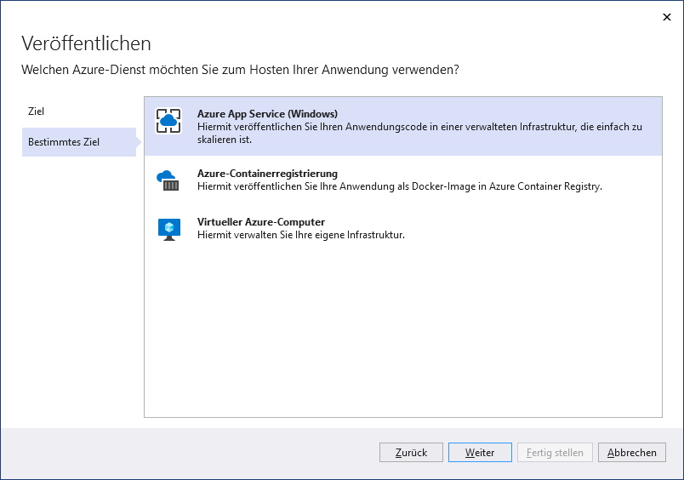Select Azure App Service (Windows) title
Viewport: 684px width, 480px height.
tap(267, 114)
